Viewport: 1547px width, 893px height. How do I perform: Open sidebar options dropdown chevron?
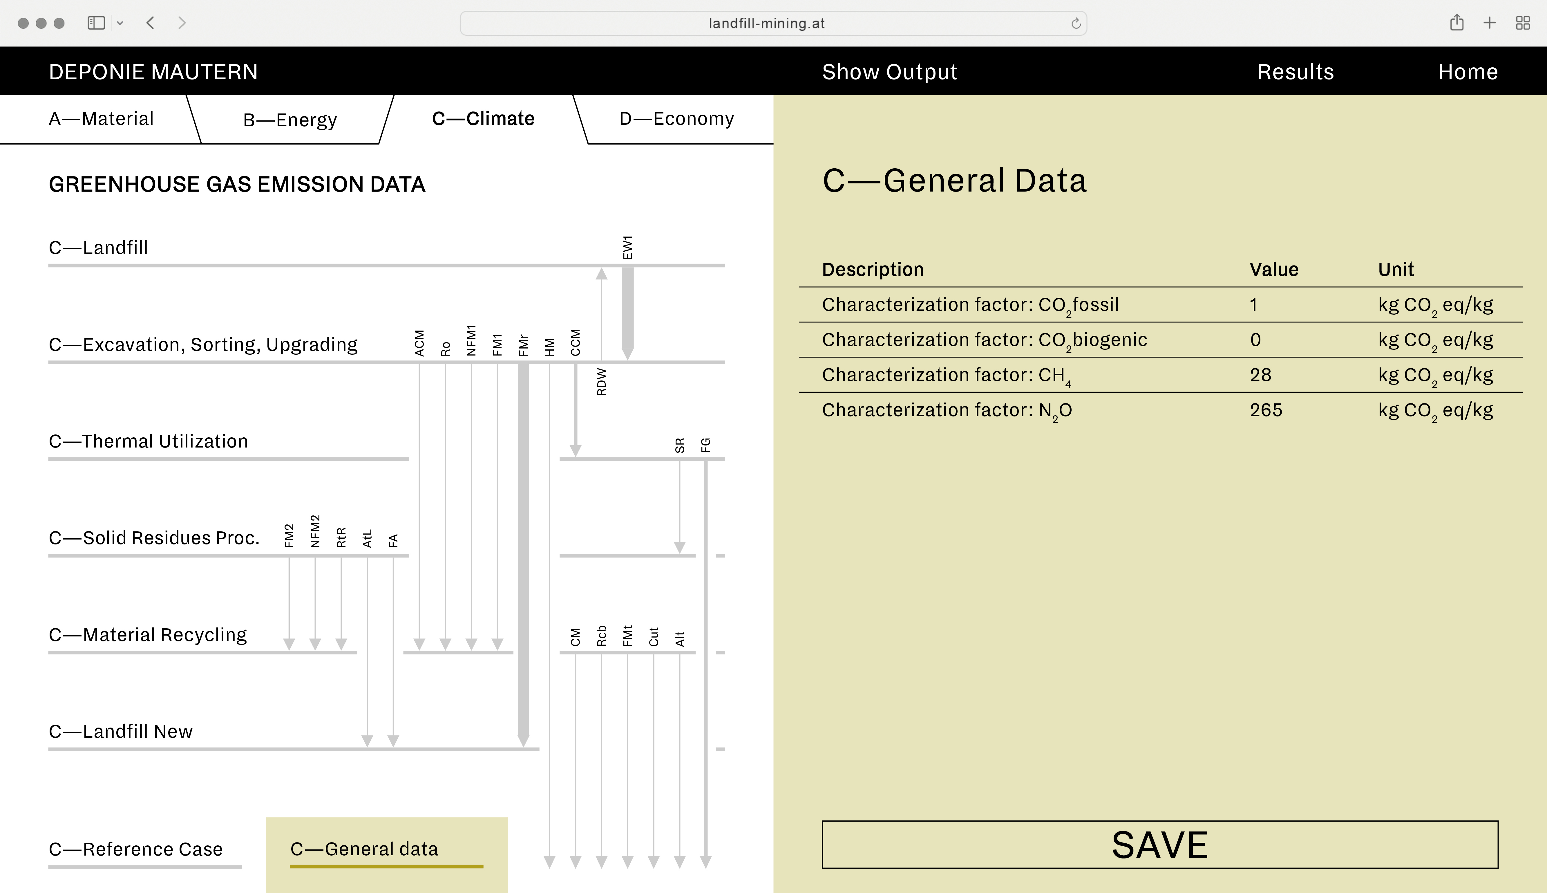tap(120, 23)
